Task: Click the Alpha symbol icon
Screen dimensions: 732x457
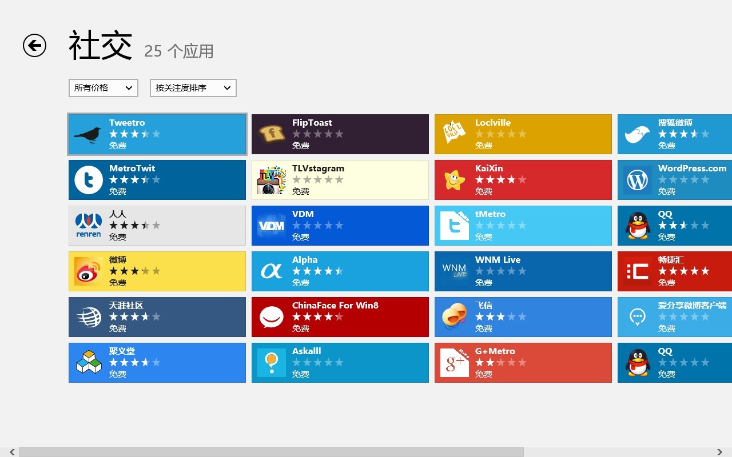Action: (272, 271)
